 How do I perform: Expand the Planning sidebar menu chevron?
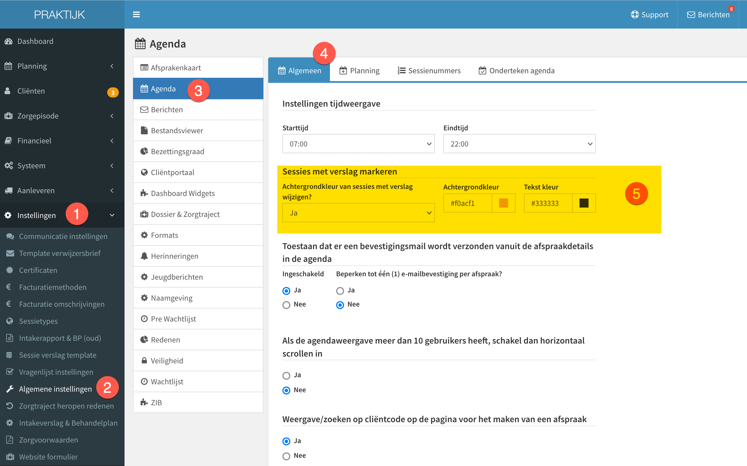click(112, 66)
